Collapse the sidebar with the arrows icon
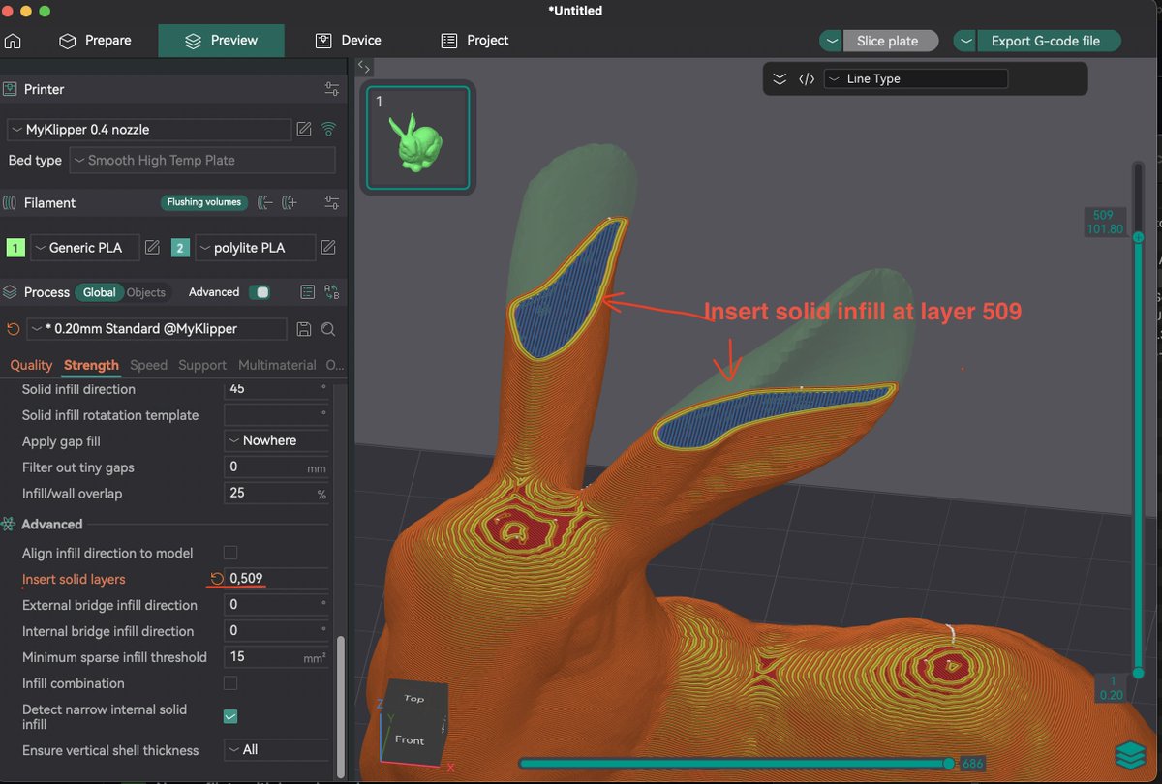The width and height of the screenshot is (1162, 784). [364, 67]
